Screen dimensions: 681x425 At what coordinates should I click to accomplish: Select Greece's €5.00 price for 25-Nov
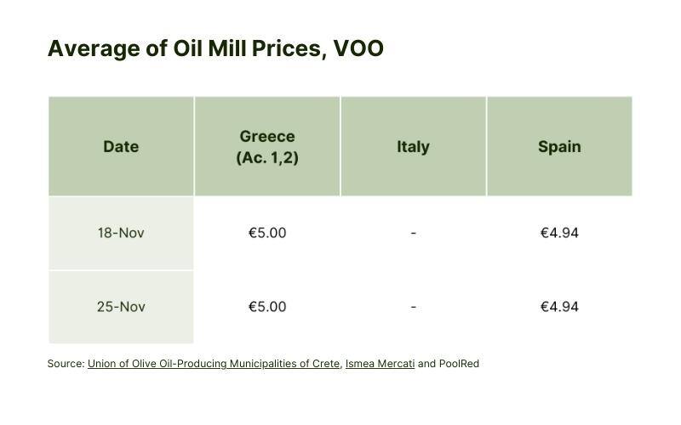(267, 307)
